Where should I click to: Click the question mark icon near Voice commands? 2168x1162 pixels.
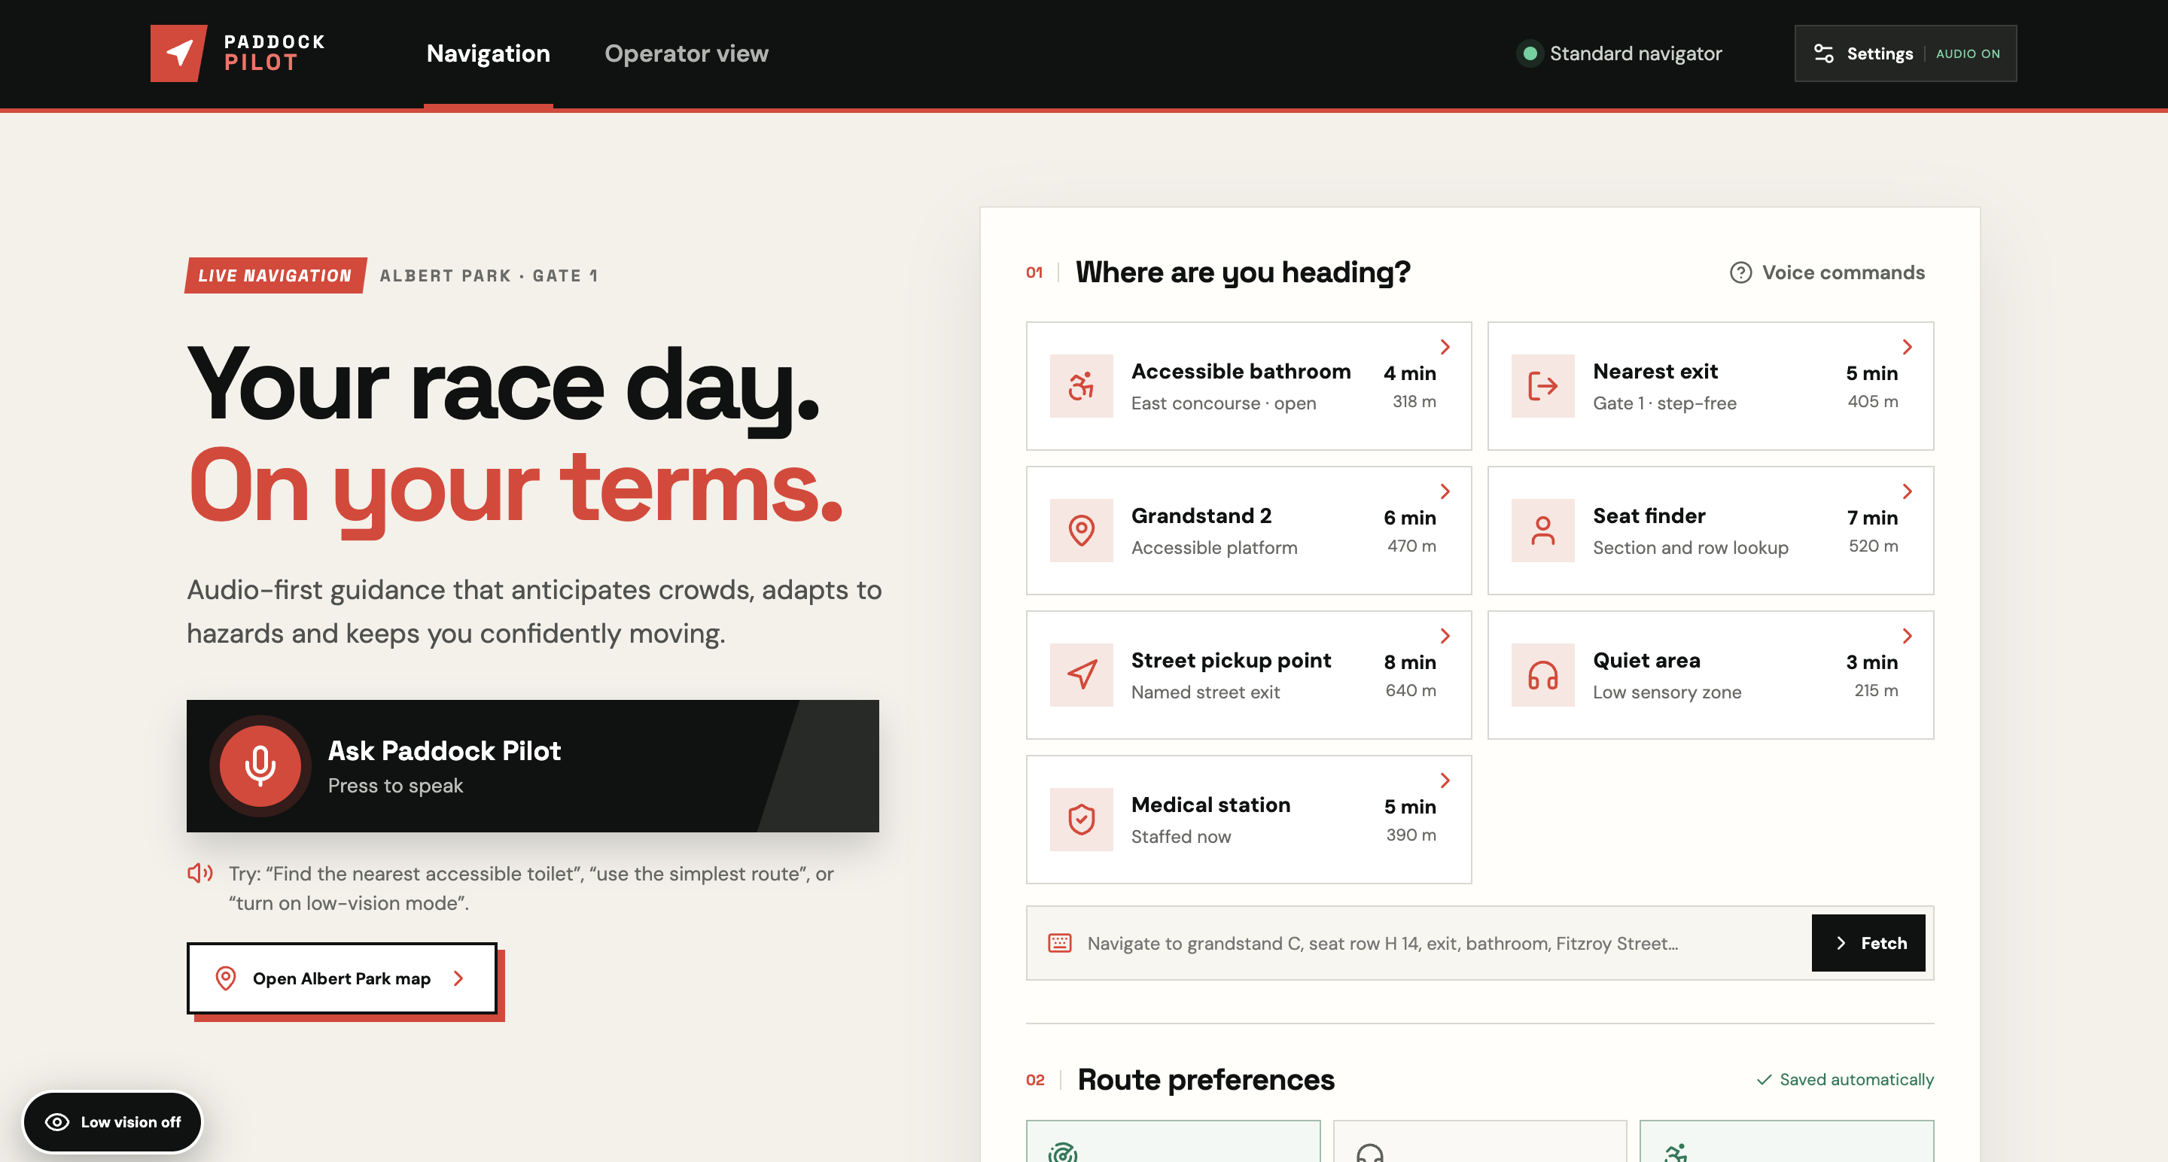pos(1740,272)
